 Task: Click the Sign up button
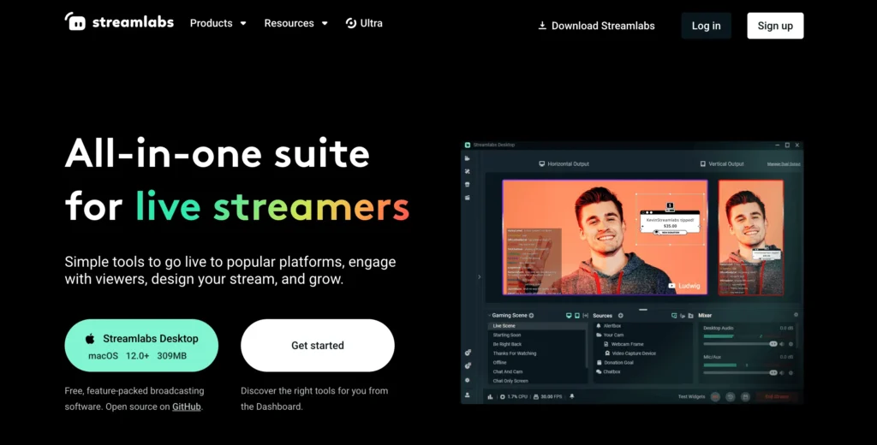click(775, 26)
